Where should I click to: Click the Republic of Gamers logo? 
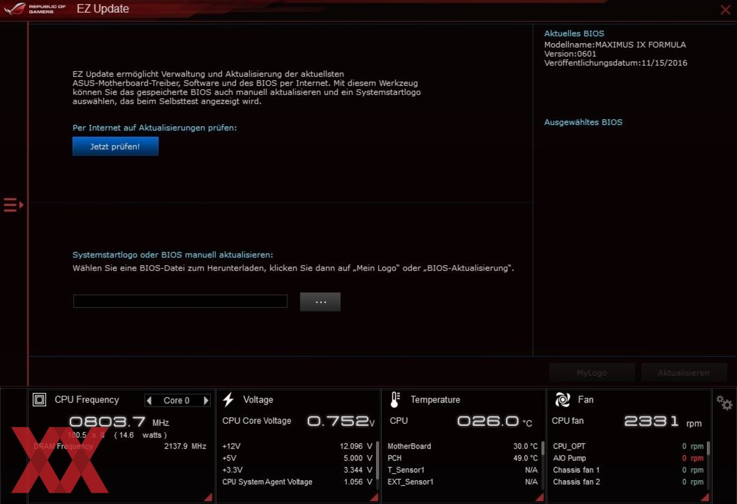pyautogui.click(x=35, y=9)
